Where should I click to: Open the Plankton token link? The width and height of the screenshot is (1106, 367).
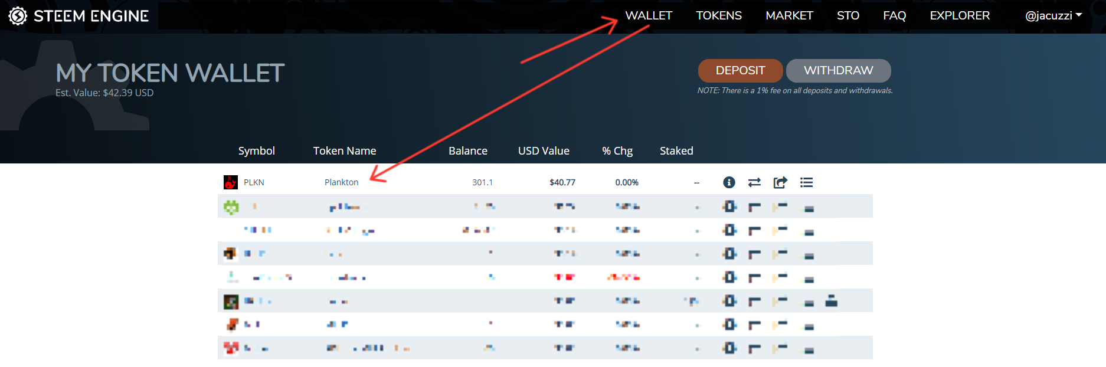click(341, 182)
